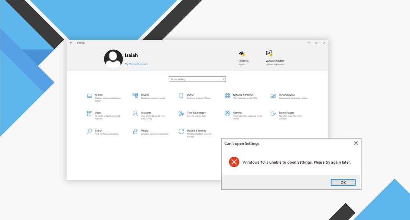Click the error message text in dialog
The image size is (410, 220).
coord(297,162)
